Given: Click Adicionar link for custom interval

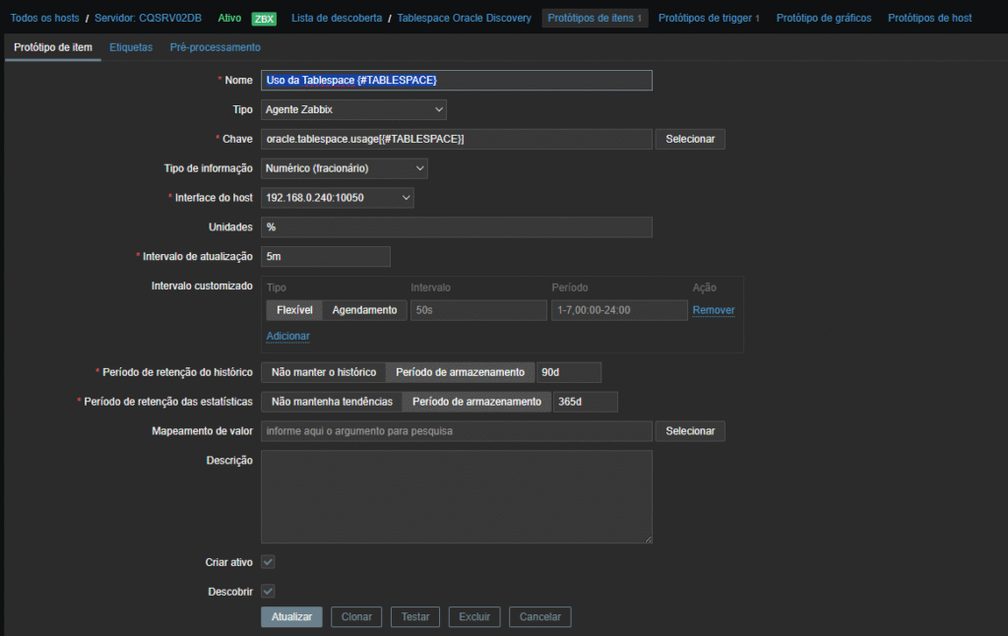Looking at the screenshot, I should tap(288, 336).
